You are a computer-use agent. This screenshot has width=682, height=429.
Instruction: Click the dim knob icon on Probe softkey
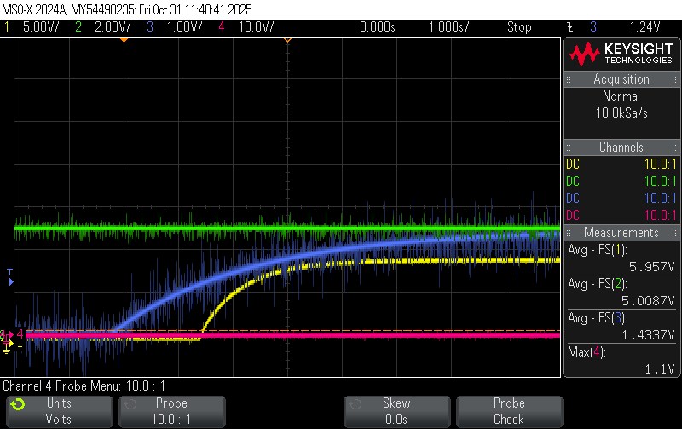(x=130, y=404)
